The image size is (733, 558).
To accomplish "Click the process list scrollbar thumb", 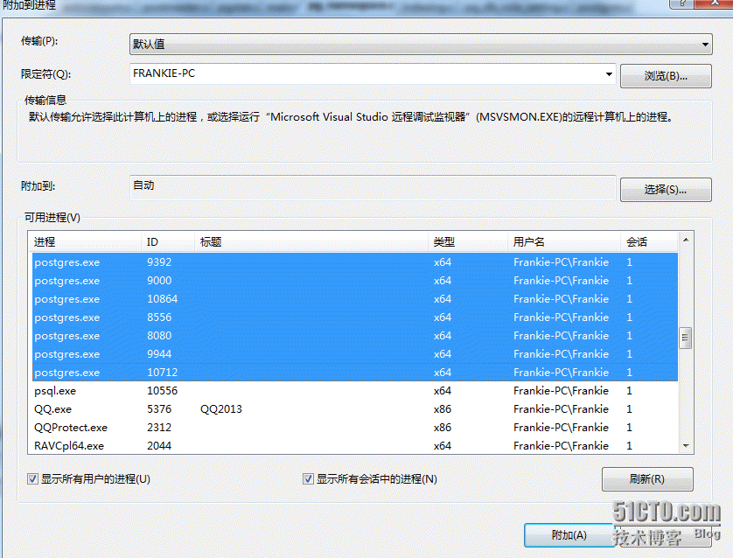I will click(686, 338).
